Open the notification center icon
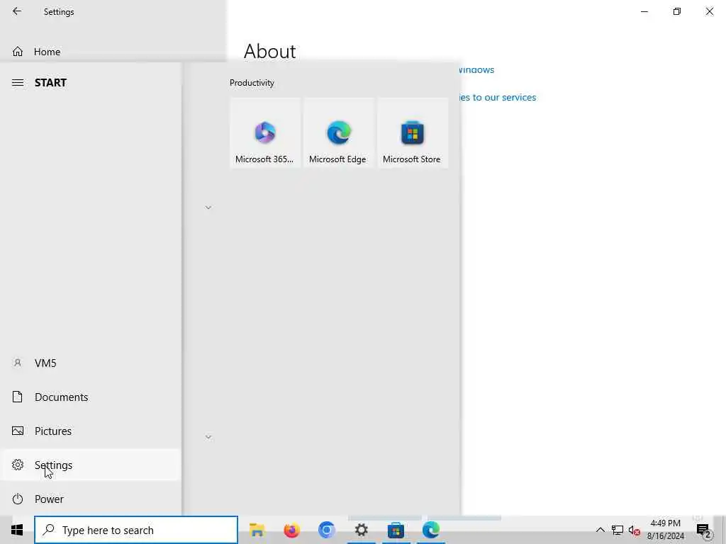 703,530
